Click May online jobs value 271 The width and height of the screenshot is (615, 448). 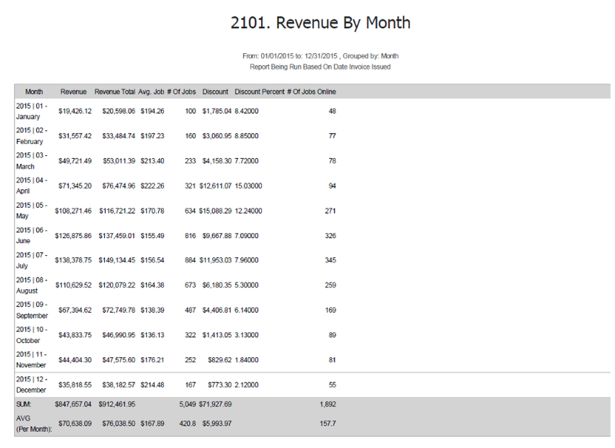pyautogui.click(x=330, y=211)
